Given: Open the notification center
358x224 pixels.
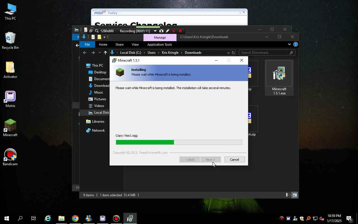Looking at the screenshot, I should coord(349,218).
